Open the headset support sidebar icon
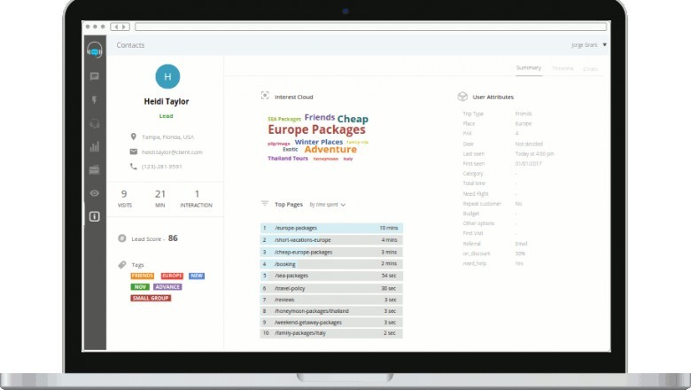This screenshot has height=390, width=691. [x=94, y=124]
